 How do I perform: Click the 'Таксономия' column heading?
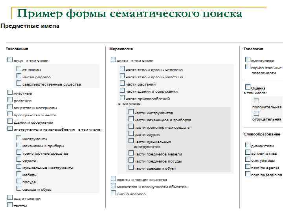tap(17, 49)
